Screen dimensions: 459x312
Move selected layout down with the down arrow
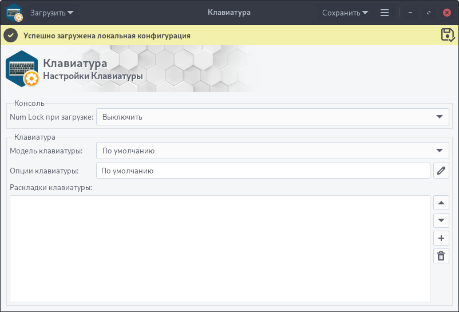pyautogui.click(x=441, y=220)
